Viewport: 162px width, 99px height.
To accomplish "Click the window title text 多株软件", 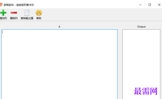I will click(x=8, y=5).
